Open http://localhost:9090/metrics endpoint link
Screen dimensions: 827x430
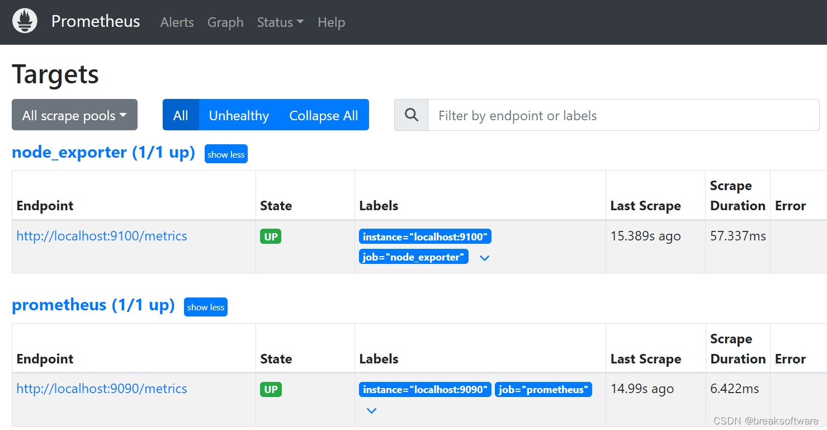point(102,389)
